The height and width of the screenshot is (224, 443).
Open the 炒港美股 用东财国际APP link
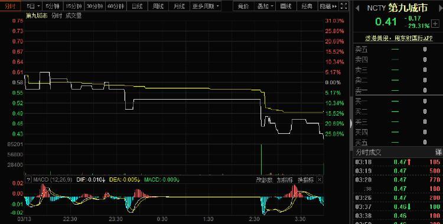[x=399, y=38]
